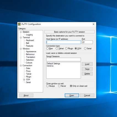Expand the SSH tree node
Screen dimensions: 117x117
click(x=24, y=79)
